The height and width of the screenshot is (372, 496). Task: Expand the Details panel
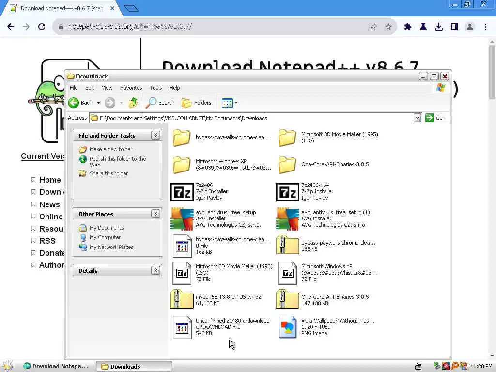(155, 270)
